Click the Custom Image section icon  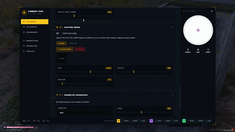[57, 27]
